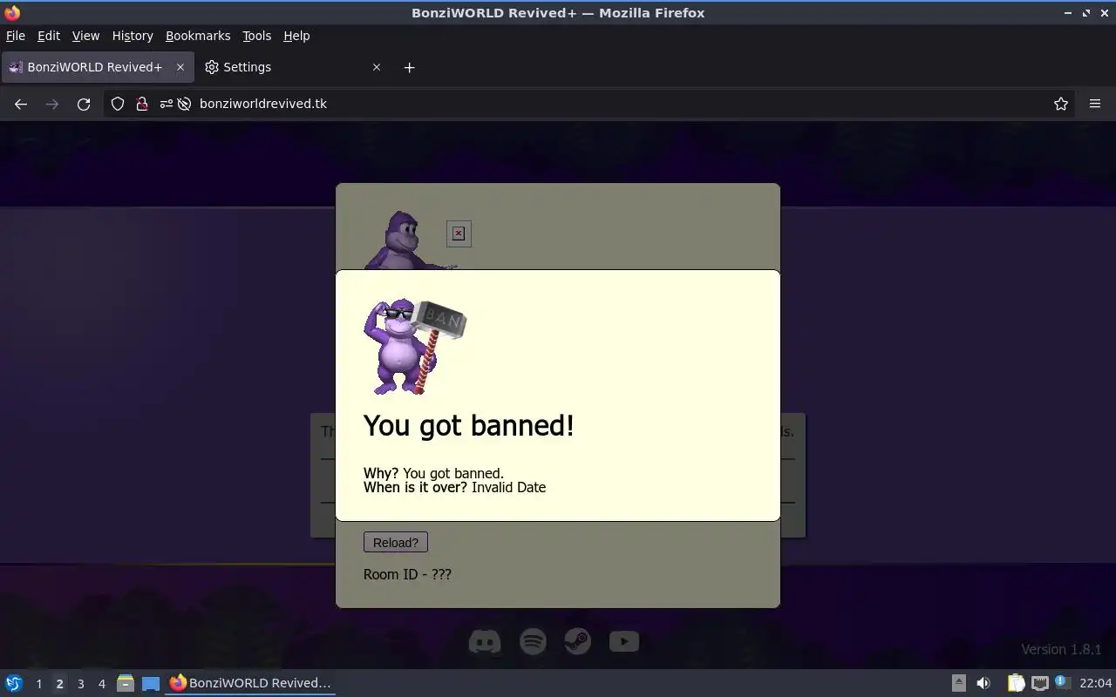Screen dimensions: 1116x697
Task: Open the system start menu icon
Action: [14, 683]
